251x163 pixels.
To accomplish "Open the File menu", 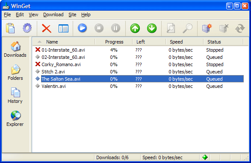I will [x=7, y=15].
